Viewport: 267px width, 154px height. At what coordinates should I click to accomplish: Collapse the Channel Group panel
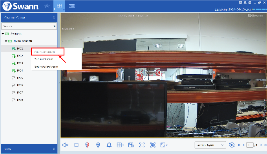coord(54,18)
